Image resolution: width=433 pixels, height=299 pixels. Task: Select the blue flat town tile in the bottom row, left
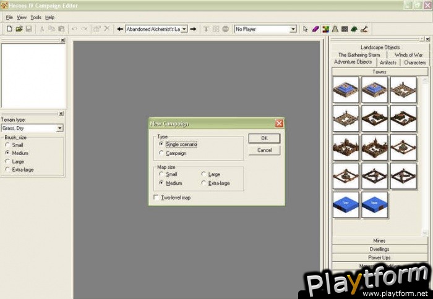346,204
